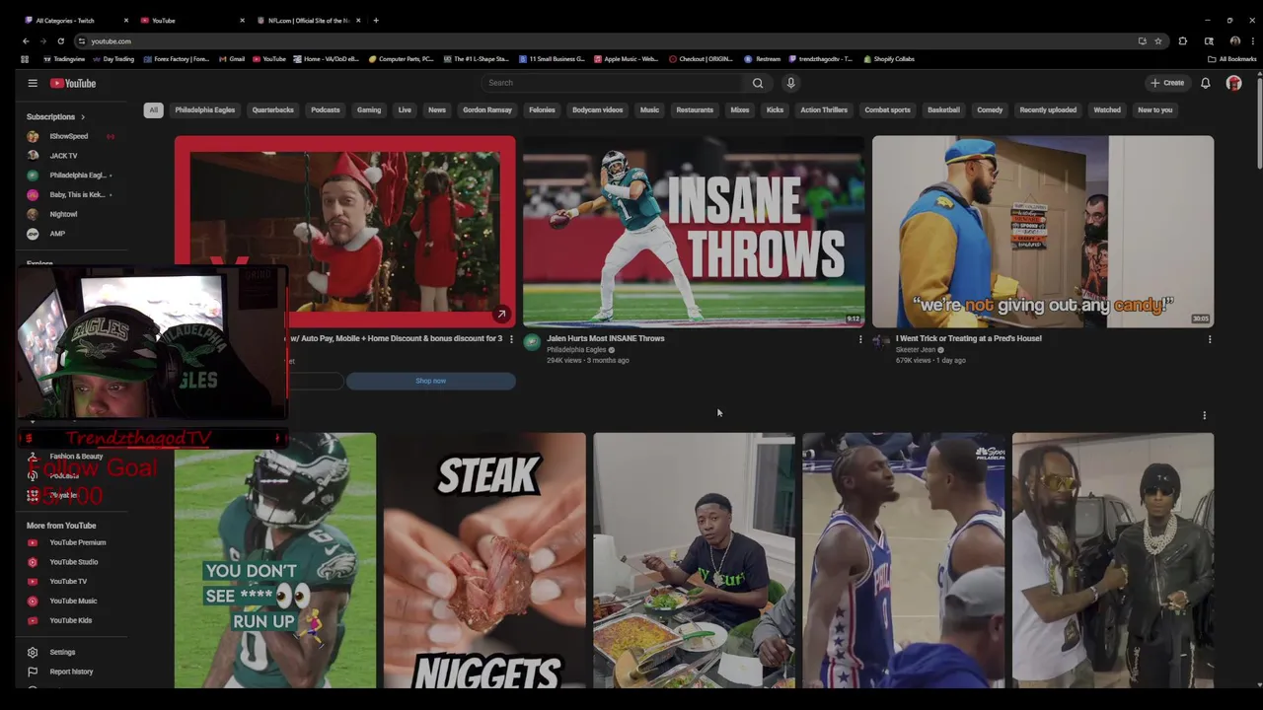Viewport: 1263px width, 710px height.
Task: Start voice search with the microphone icon
Action: 790,83
